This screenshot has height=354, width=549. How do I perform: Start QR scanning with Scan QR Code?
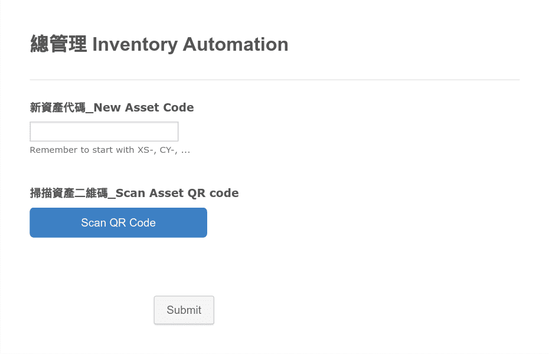coord(118,222)
